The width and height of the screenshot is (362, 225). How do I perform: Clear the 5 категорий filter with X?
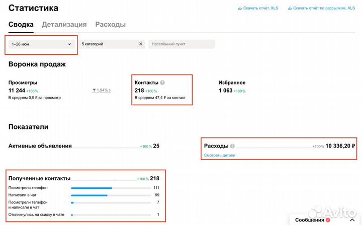tap(140, 44)
